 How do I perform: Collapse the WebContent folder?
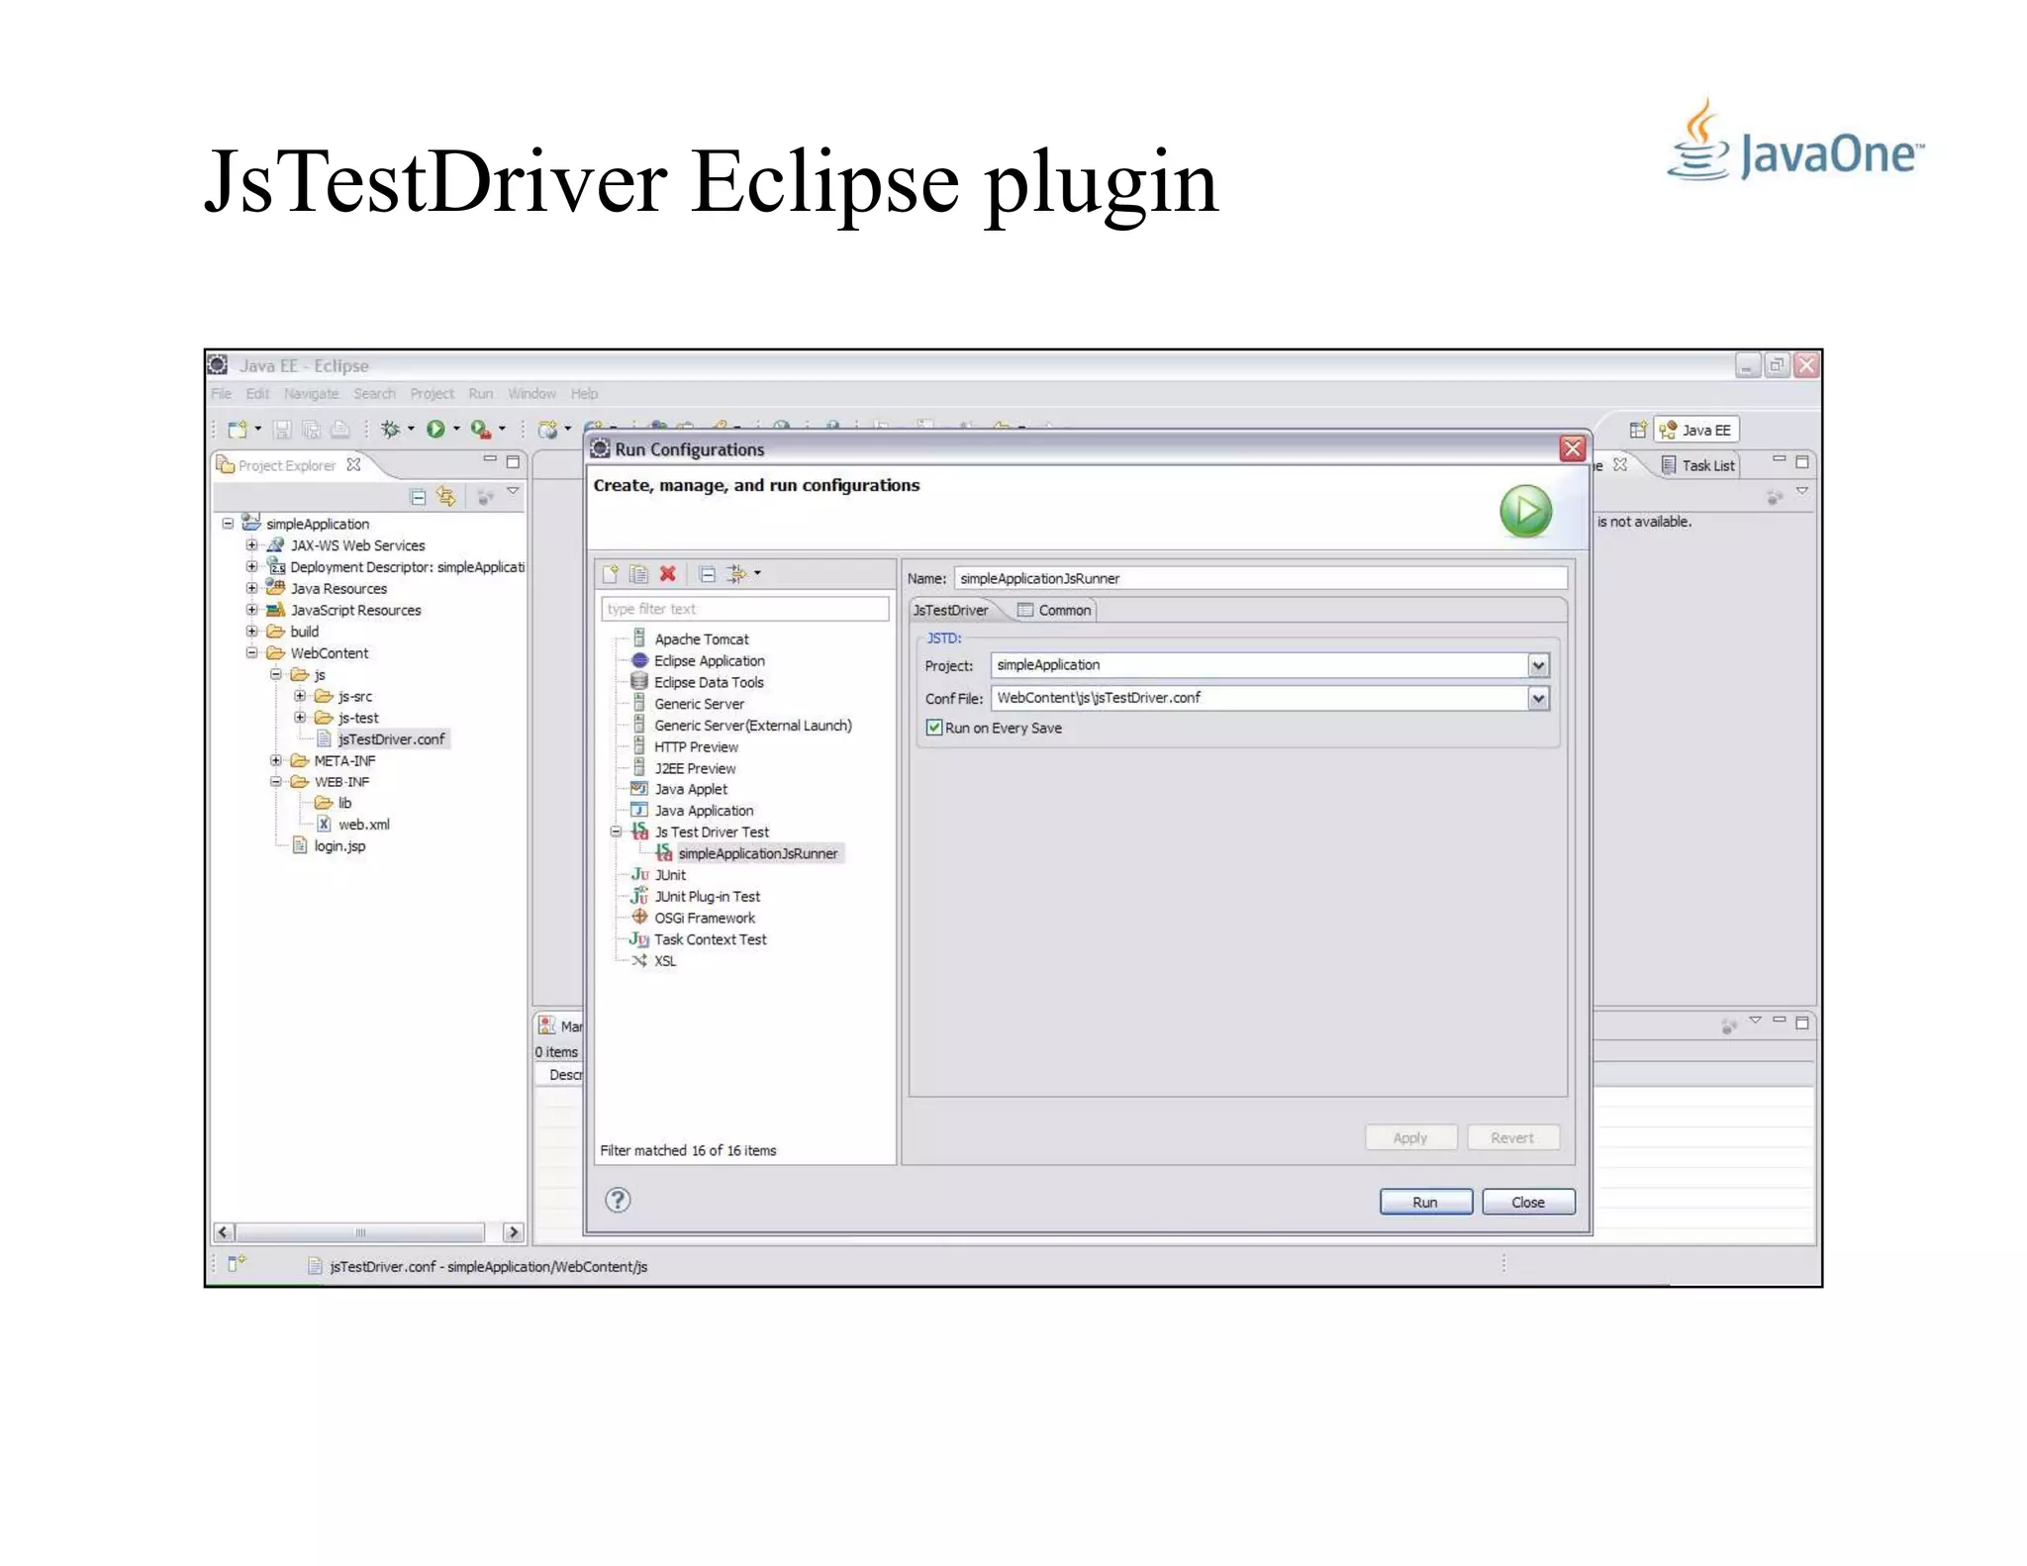(251, 653)
